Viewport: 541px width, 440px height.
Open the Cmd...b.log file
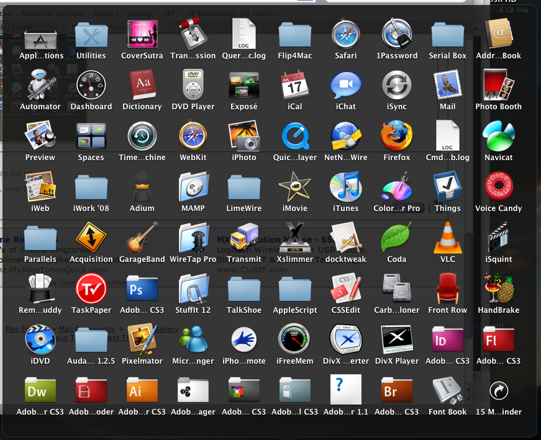(447, 135)
